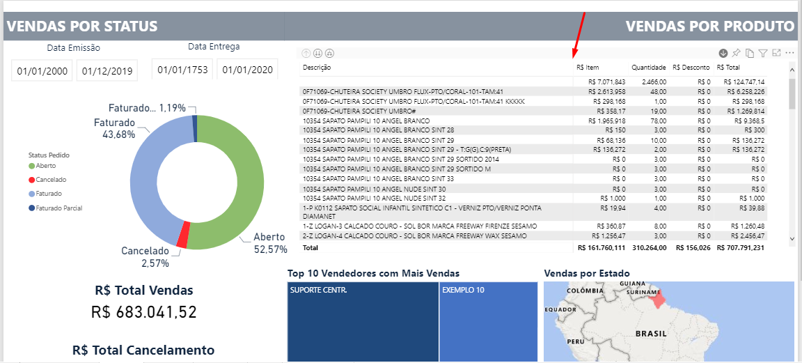The image size is (802, 363).
Task: Click the Cancelado 2,57% data label
Action: pyautogui.click(x=145, y=257)
